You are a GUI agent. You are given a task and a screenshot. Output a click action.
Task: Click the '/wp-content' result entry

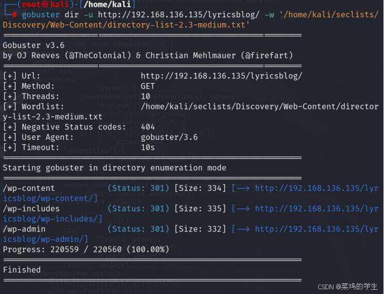pyautogui.click(x=28, y=188)
